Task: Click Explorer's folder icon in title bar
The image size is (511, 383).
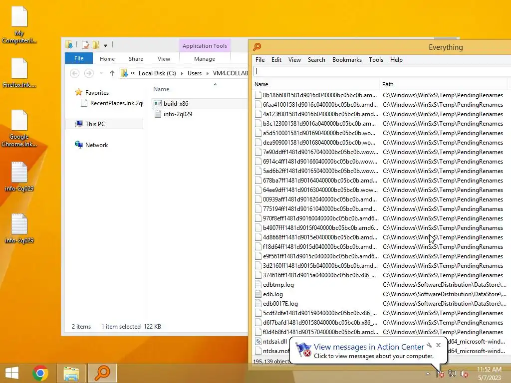Action: (x=69, y=45)
